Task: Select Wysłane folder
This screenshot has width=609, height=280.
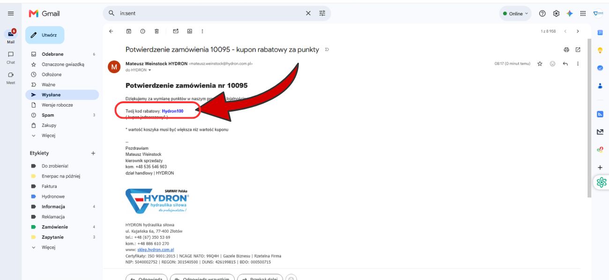Action: click(x=62, y=95)
